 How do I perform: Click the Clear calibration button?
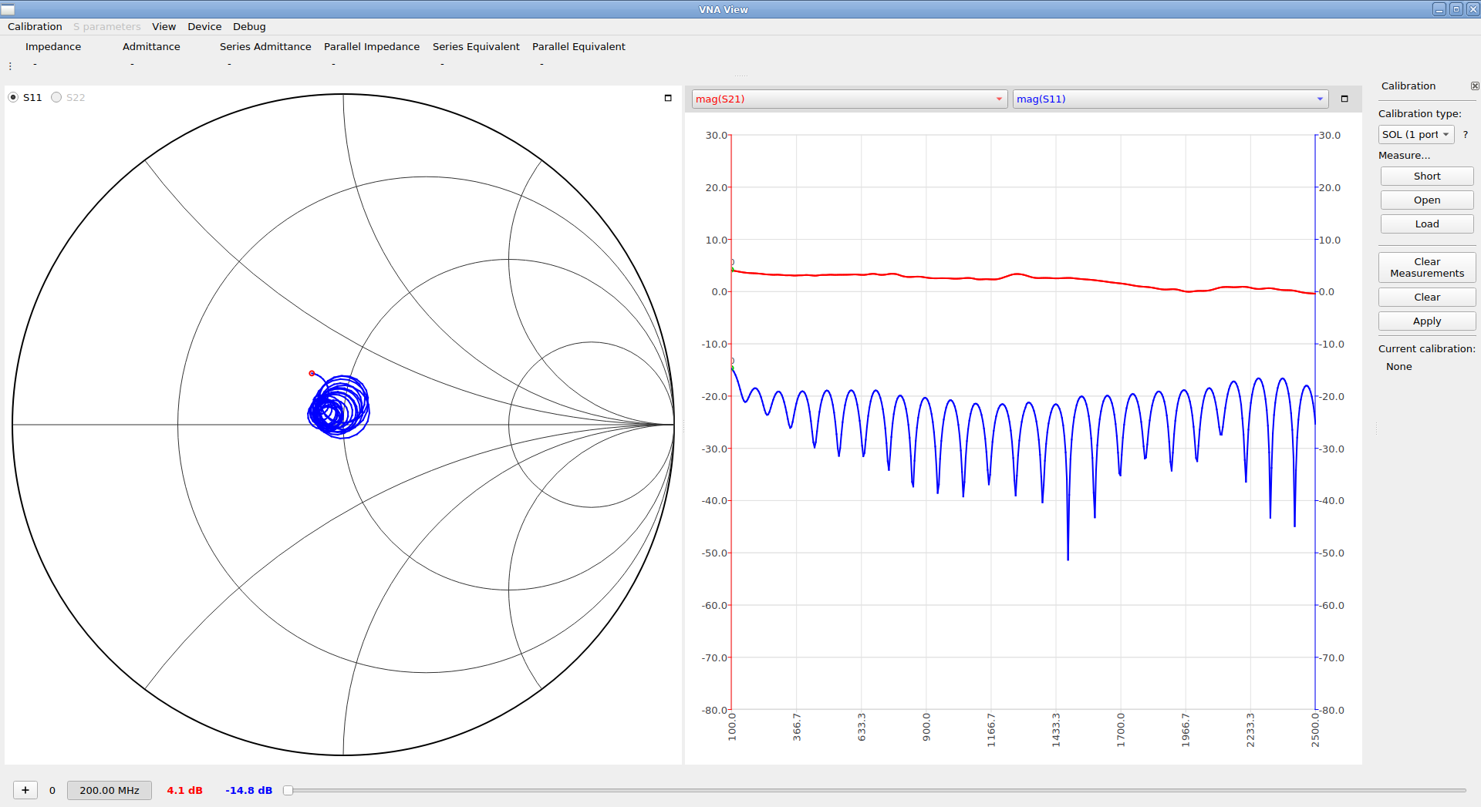click(x=1426, y=297)
